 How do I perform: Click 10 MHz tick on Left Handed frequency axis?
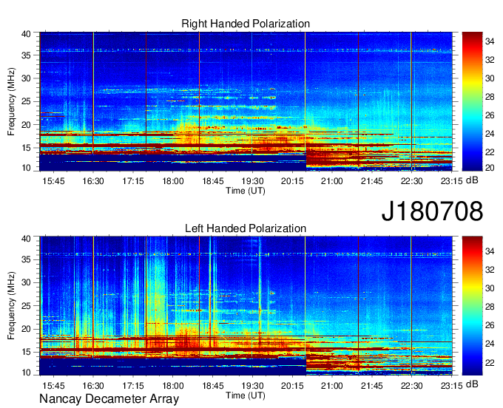point(26,373)
